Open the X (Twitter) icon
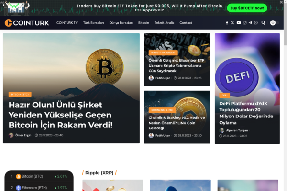Viewport: 287px width, 191px height. point(232,23)
